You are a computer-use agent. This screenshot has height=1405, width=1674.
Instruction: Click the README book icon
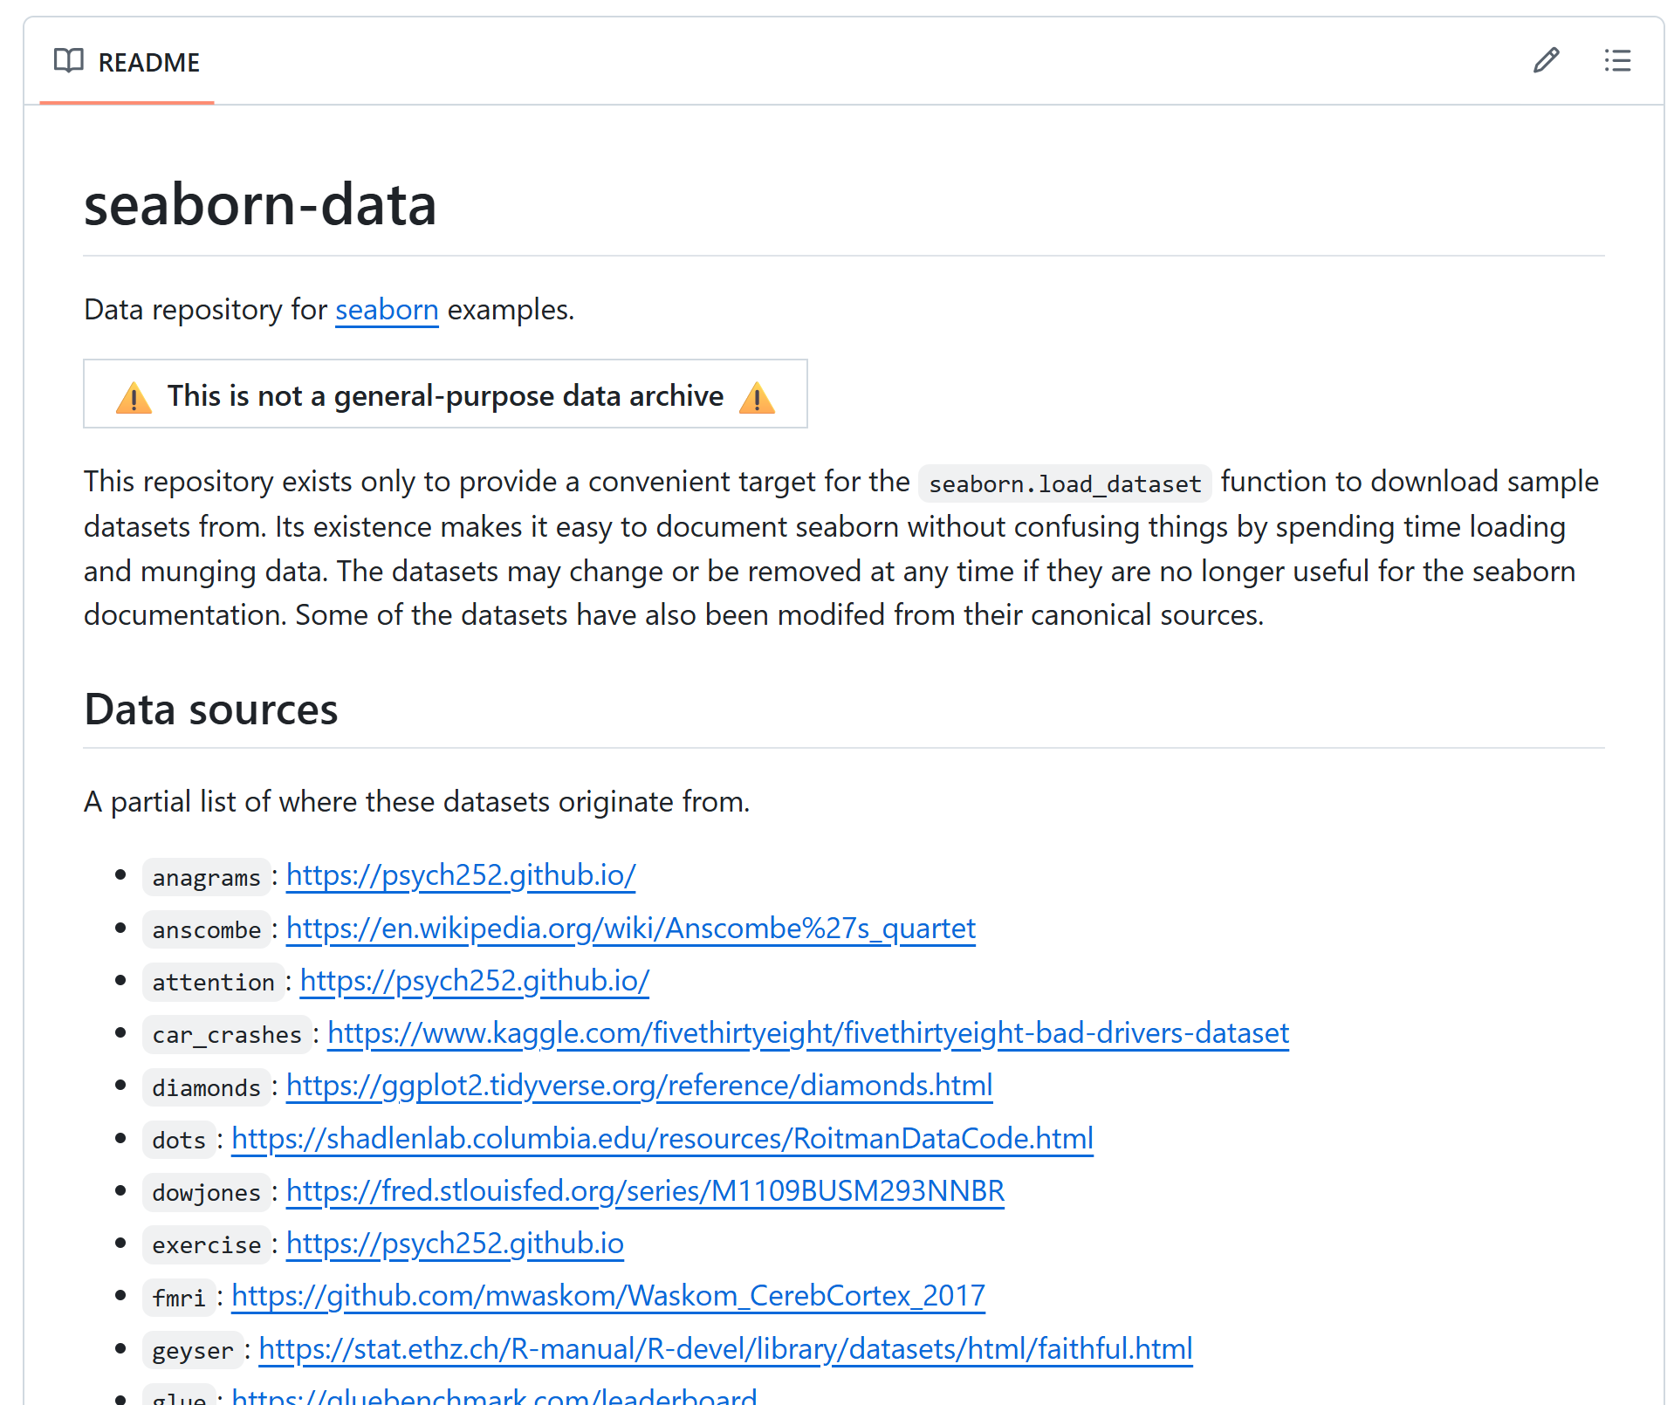tap(69, 61)
